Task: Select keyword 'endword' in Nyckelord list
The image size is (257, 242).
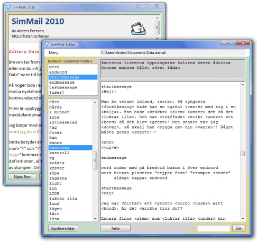Action: coord(73,72)
